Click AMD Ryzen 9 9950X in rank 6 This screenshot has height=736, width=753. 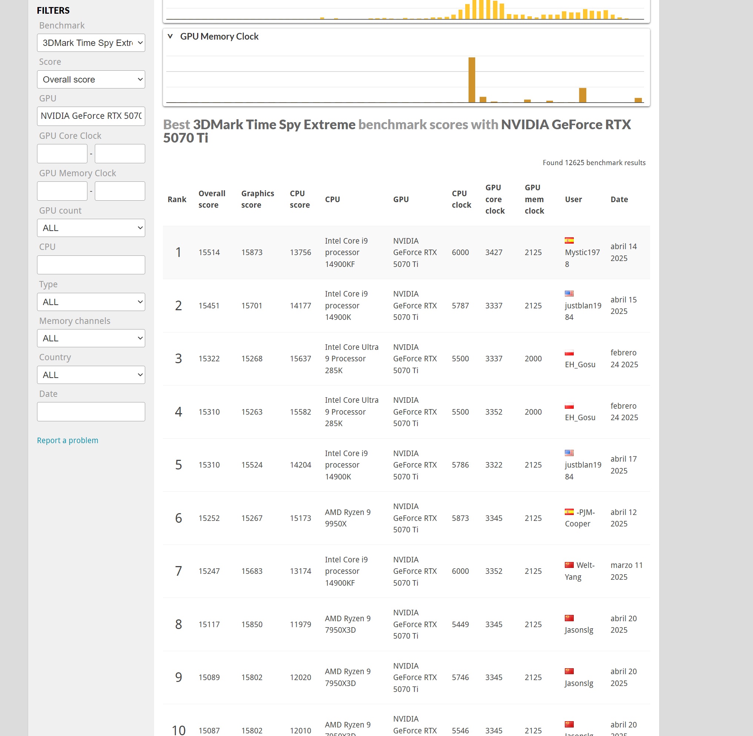tap(348, 518)
